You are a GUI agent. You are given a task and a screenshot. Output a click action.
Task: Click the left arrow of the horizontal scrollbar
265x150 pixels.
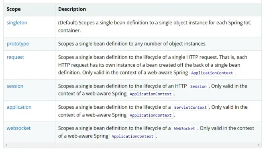pyautogui.click(x=6, y=145)
